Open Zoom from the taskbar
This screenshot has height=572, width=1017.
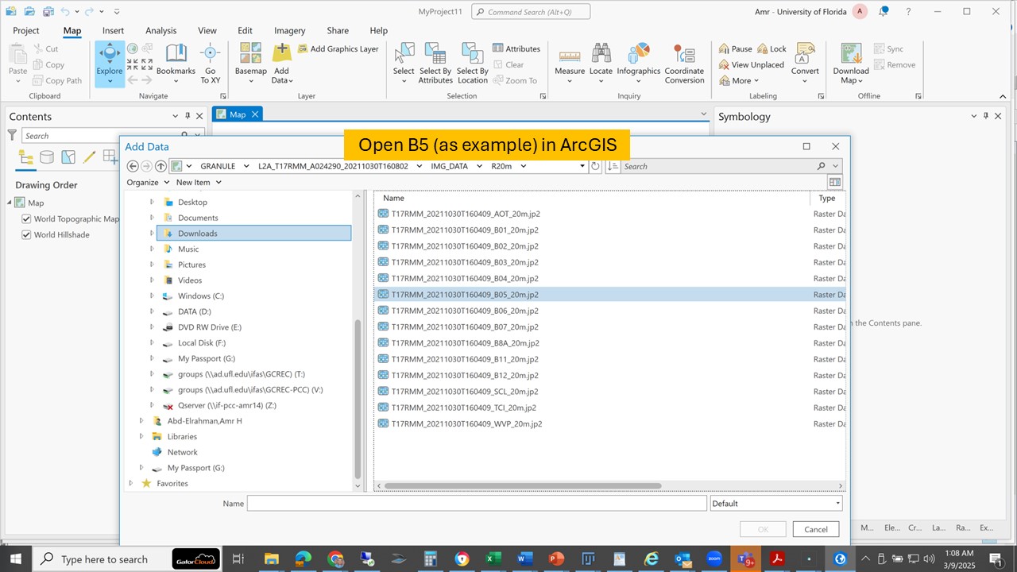[x=713, y=559]
